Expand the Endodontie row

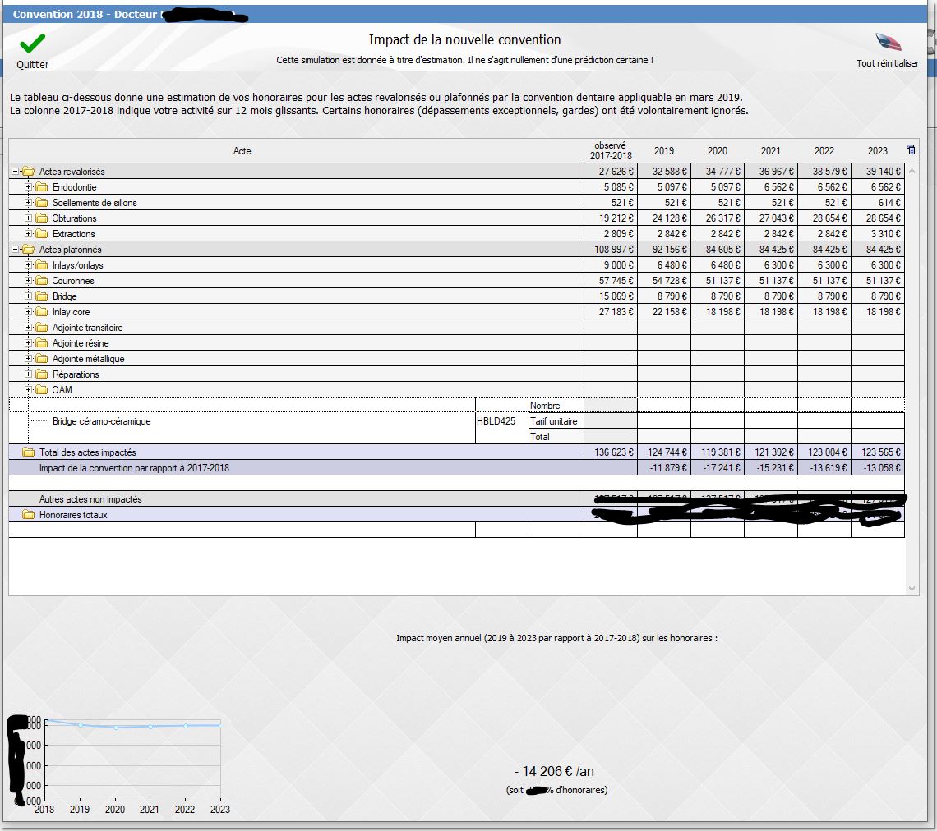pyautogui.click(x=28, y=187)
